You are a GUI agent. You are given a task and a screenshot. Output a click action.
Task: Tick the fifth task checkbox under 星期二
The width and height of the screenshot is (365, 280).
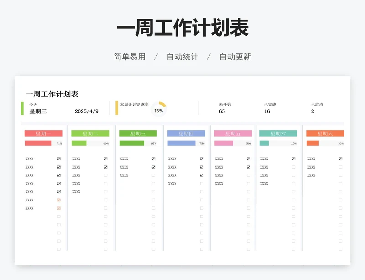point(106,192)
